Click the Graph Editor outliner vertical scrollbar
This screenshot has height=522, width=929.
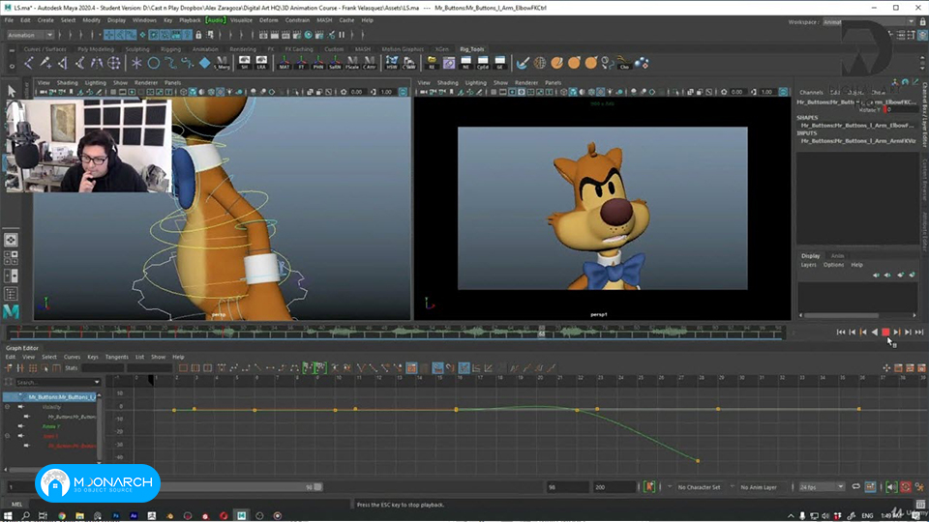click(99, 427)
